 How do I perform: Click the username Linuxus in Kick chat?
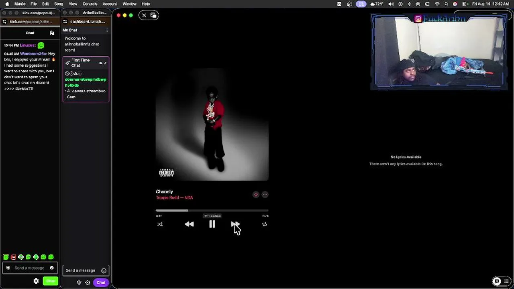[28, 45]
